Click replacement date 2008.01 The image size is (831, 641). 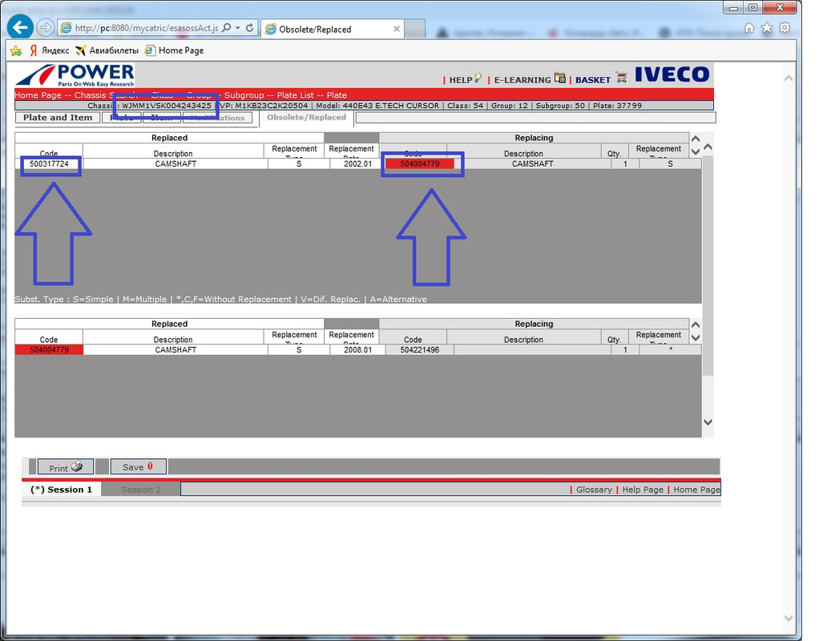point(357,349)
